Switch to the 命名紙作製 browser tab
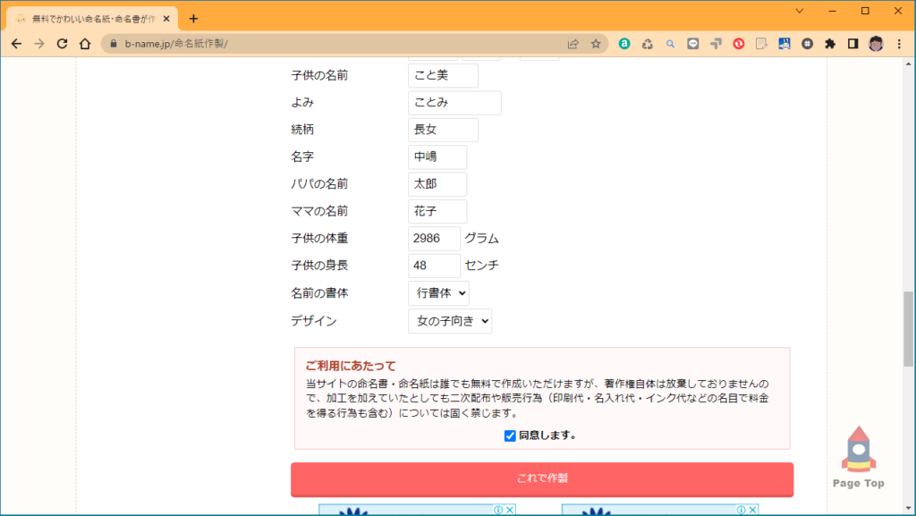The width and height of the screenshot is (916, 516). 89,17
